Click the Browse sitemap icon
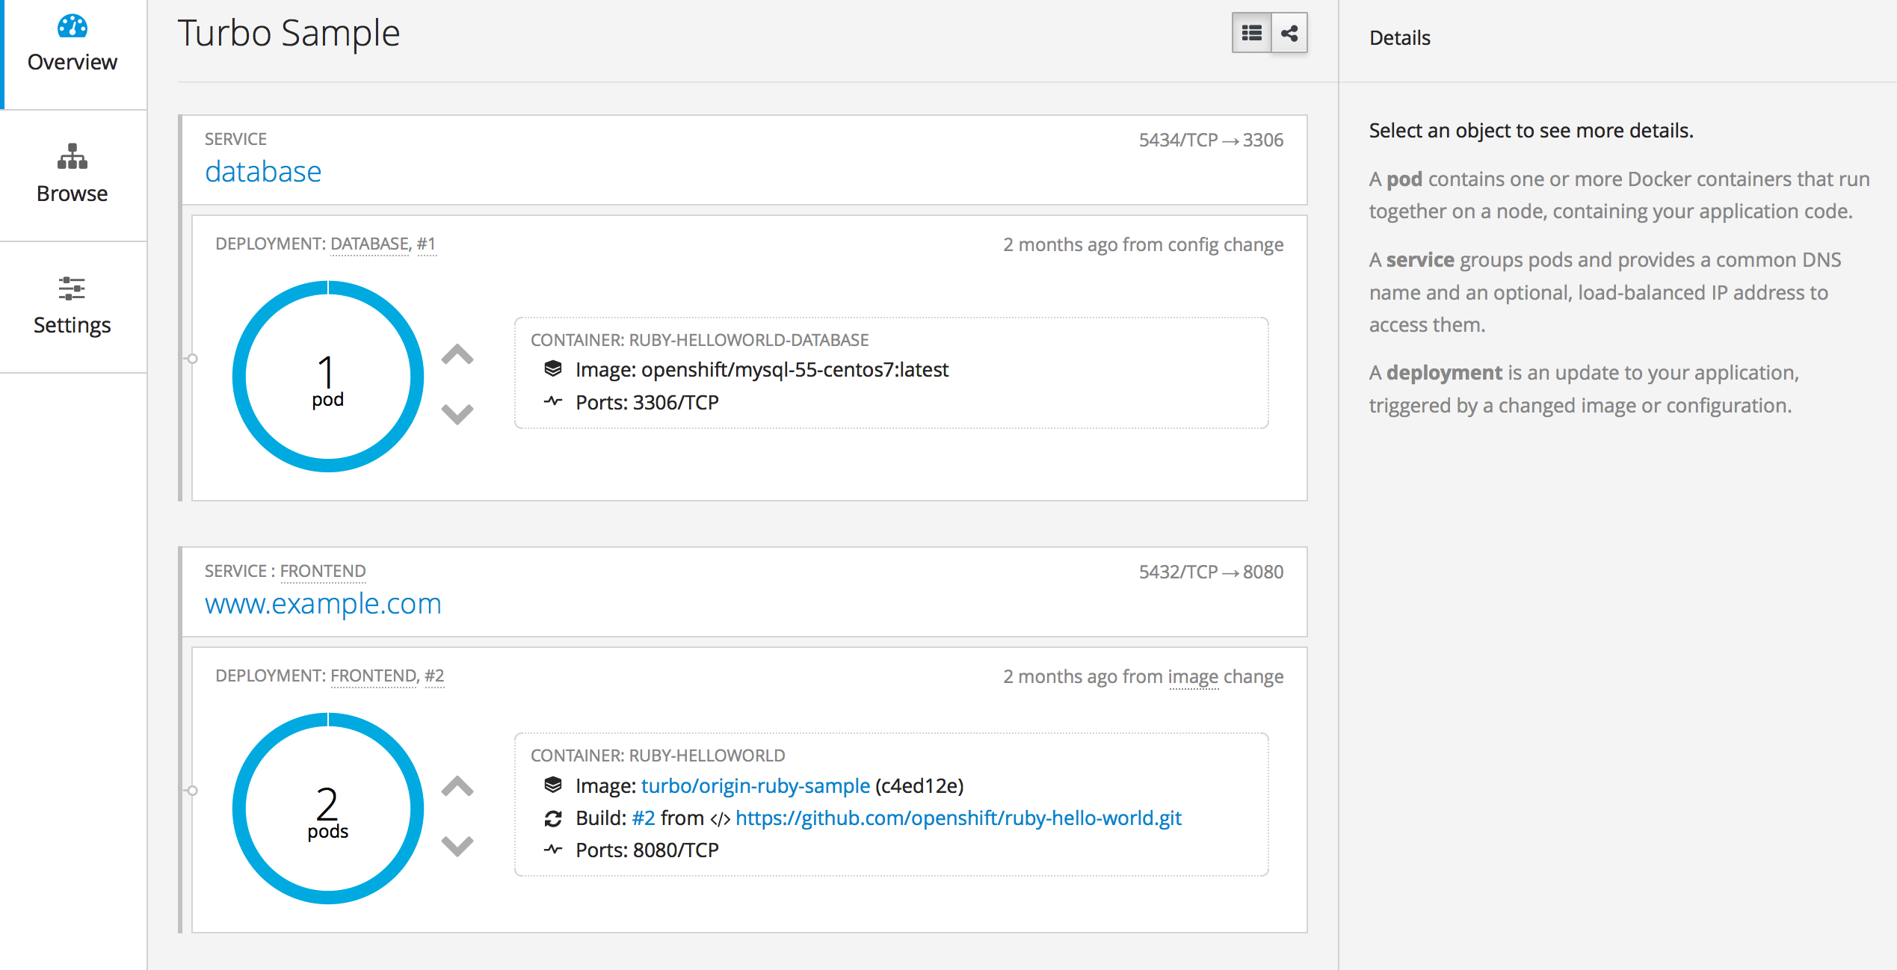This screenshot has width=1897, height=970. click(73, 156)
